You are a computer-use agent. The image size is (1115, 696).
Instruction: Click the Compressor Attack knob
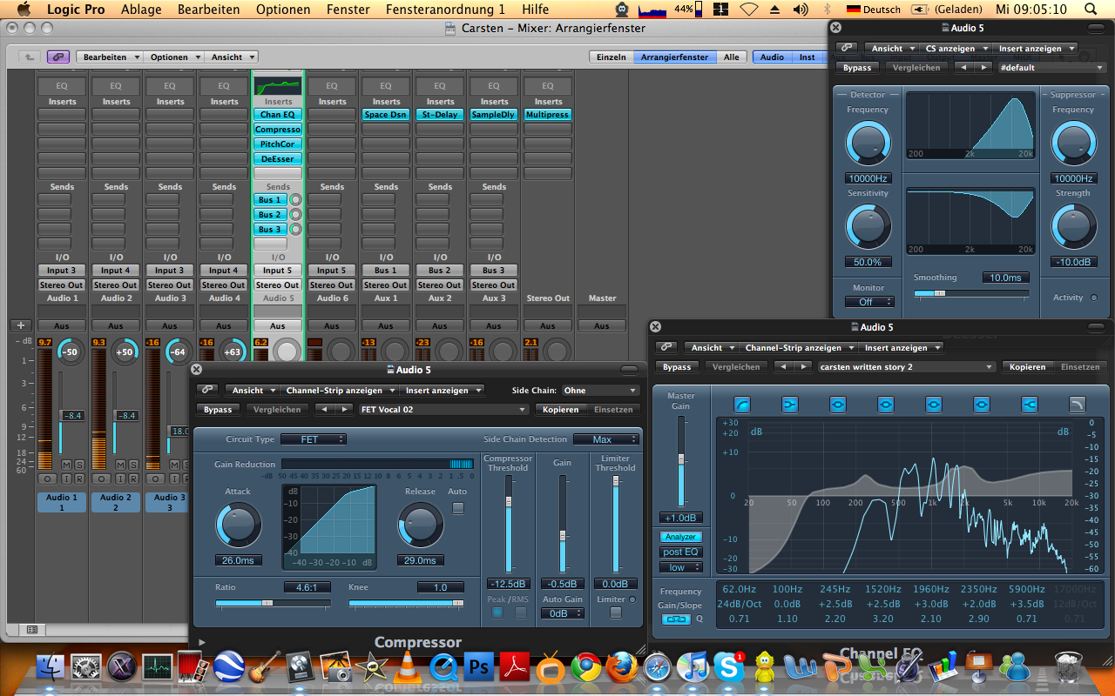(239, 525)
